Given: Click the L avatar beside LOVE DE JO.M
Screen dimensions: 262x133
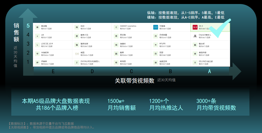Looking at the screenshot, I should click(x=37, y=45).
